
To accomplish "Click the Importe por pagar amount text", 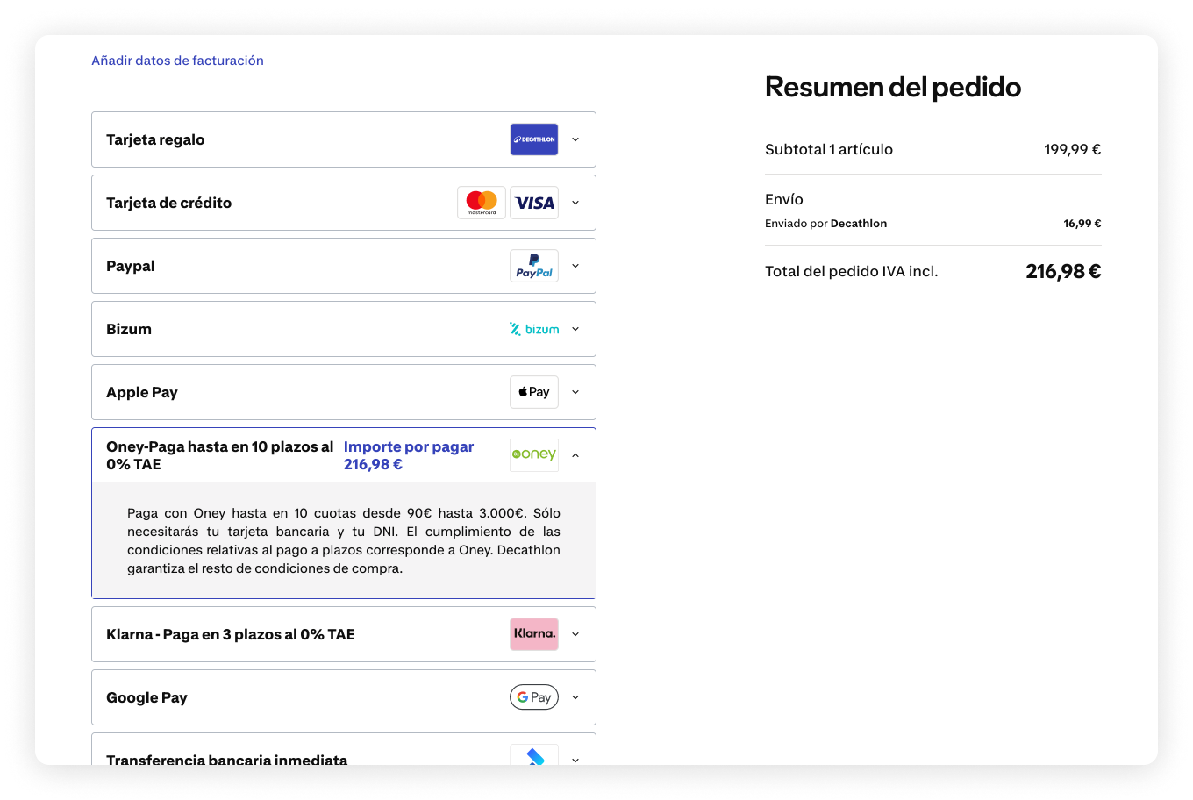I will pyautogui.click(x=408, y=455).
